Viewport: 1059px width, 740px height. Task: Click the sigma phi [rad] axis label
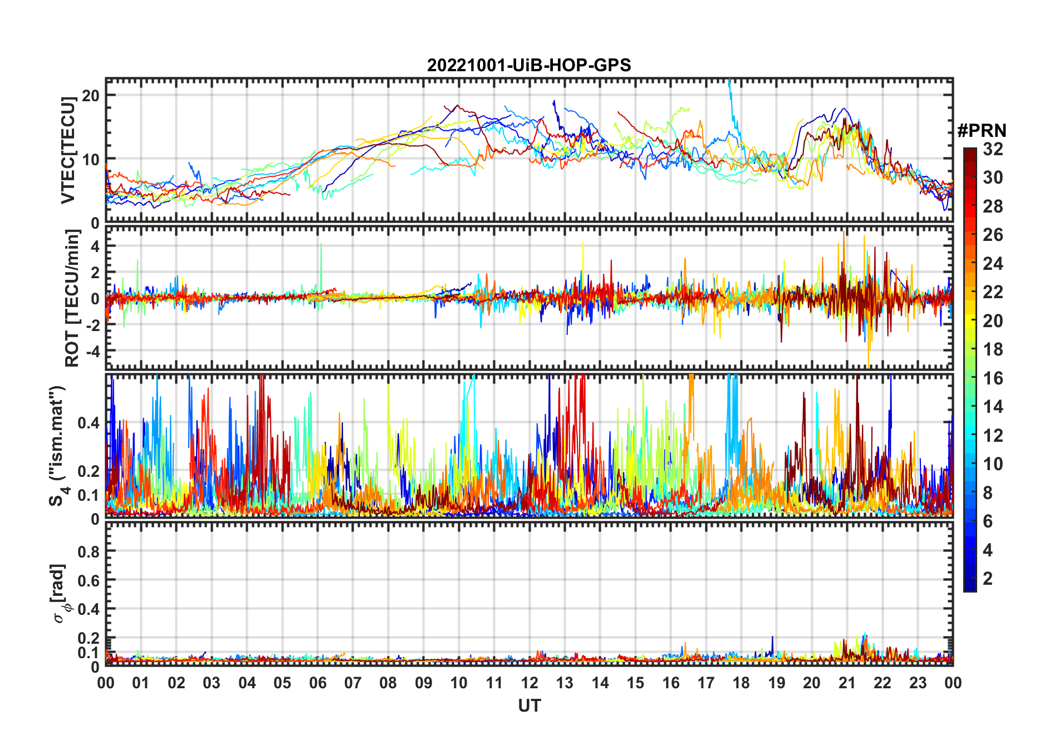pyautogui.click(x=60, y=594)
